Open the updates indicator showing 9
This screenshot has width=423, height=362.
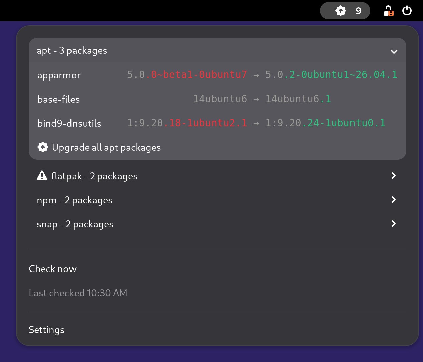click(345, 11)
